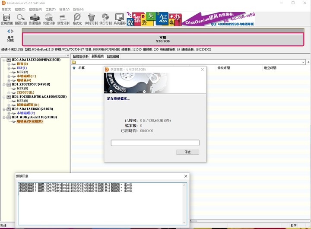Screen dimensions: 311x229
Task: Click the up-folder arrow beside 名稱
Action: [x=74, y=68]
